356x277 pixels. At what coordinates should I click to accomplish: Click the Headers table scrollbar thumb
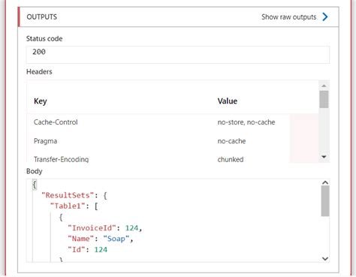coord(324,99)
